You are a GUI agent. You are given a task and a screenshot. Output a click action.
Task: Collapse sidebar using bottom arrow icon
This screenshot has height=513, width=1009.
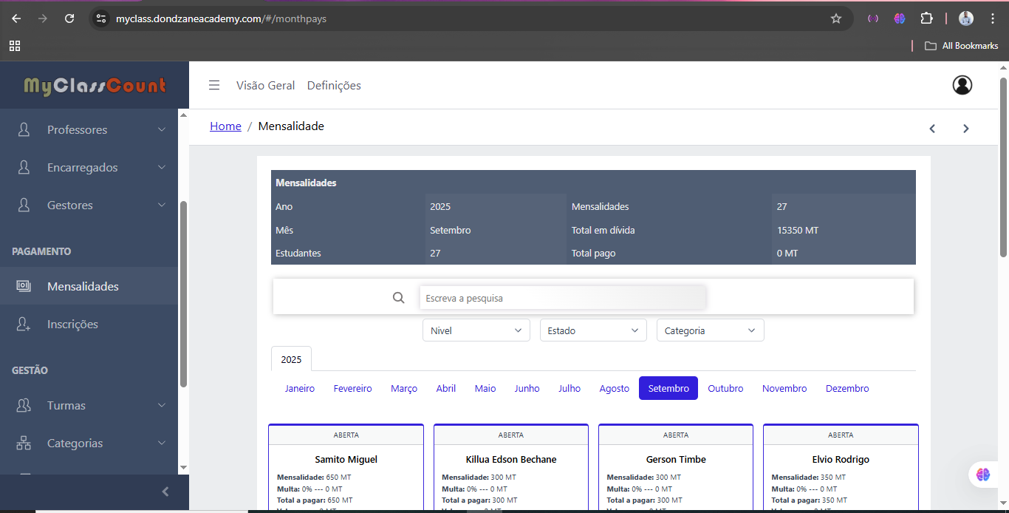pyautogui.click(x=165, y=492)
